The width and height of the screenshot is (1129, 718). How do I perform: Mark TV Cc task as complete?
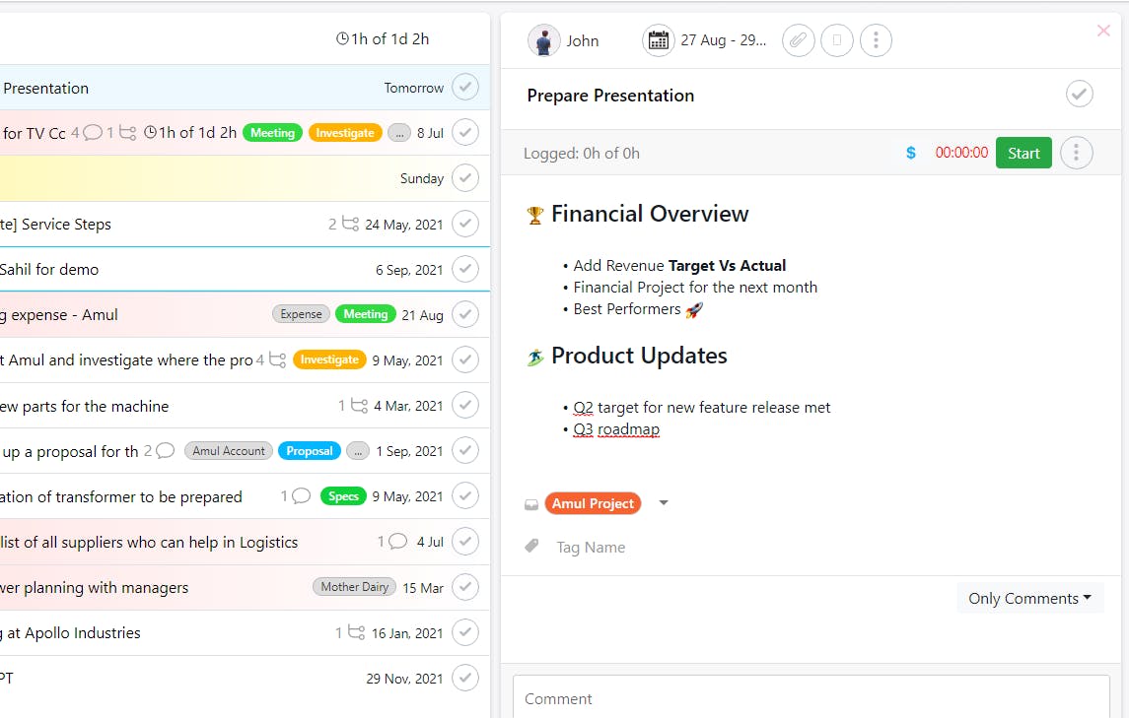coord(465,132)
